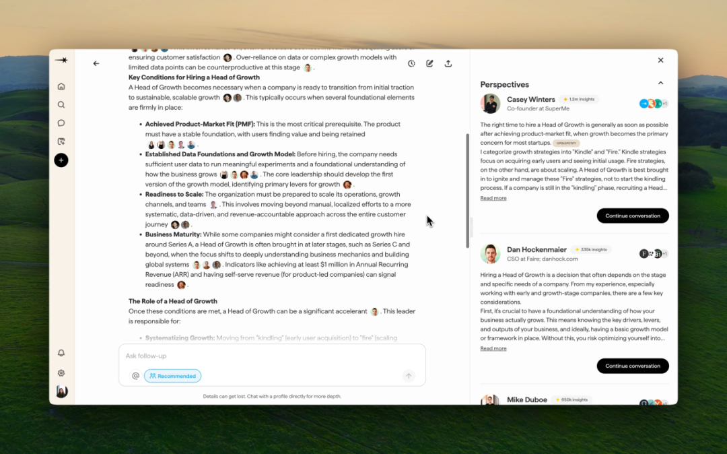Click the Mike Duboe name
The width and height of the screenshot is (727, 454).
click(x=526, y=399)
